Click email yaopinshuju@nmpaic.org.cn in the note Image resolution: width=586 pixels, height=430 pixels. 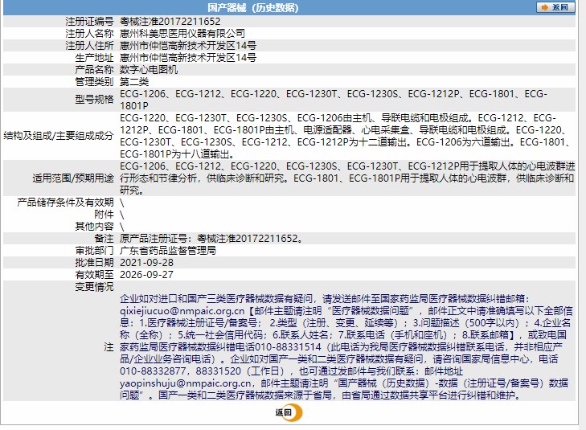point(186,383)
